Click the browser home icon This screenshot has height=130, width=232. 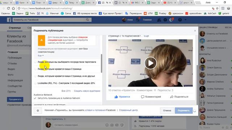tap(13, 8)
